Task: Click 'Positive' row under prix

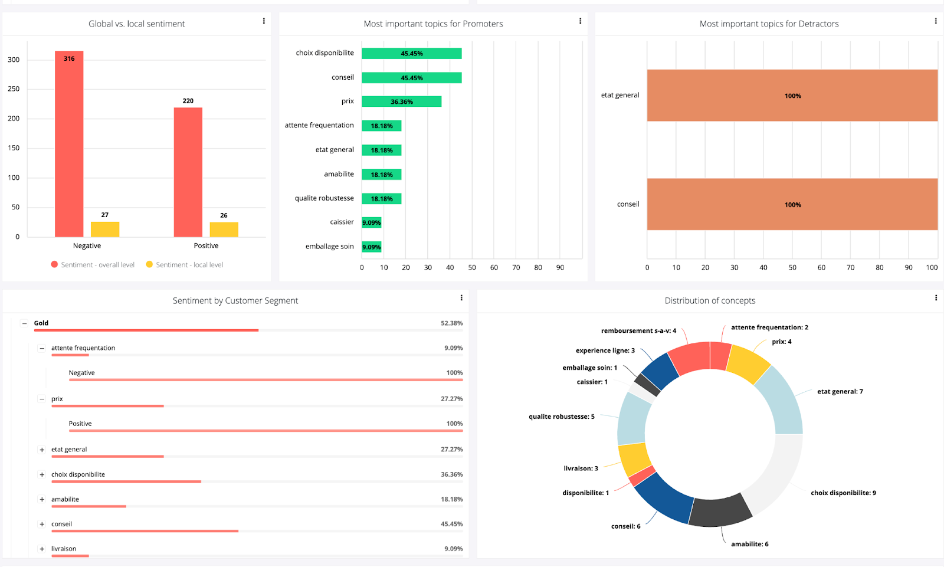Action: pos(265,425)
